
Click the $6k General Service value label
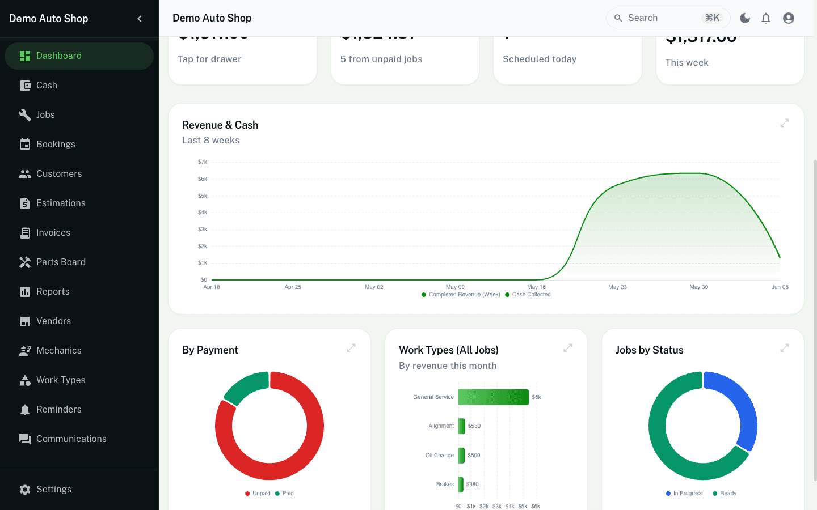tap(536, 397)
